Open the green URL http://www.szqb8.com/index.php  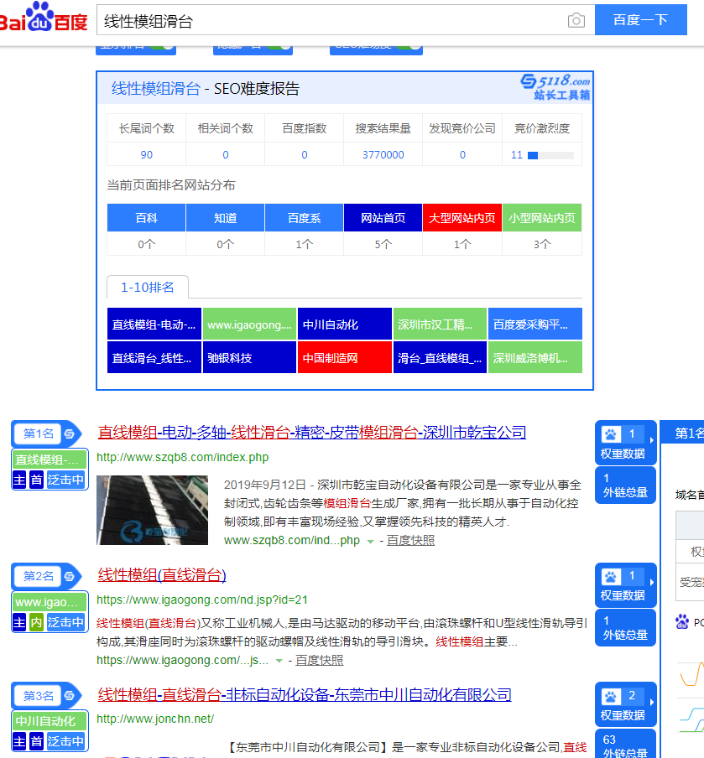(x=182, y=457)
